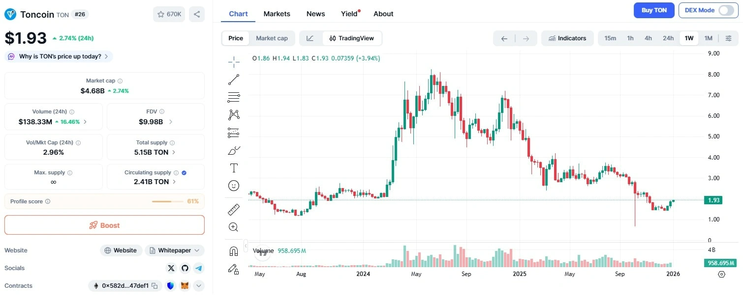
Task: Set chart interval to 1h
Action: tap(630, 38)
